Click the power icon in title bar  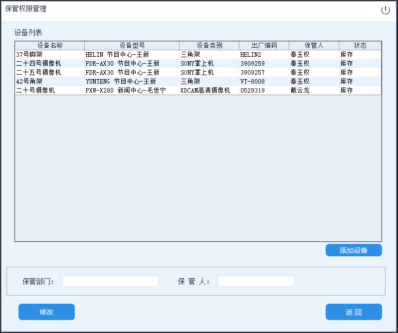tap(385, 10)
